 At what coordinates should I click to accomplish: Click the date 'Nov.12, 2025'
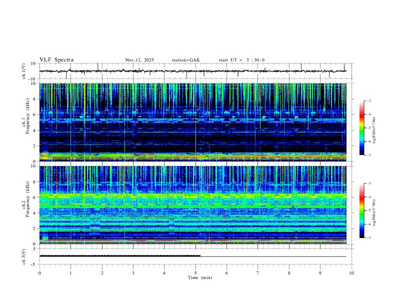click(139, 60)
